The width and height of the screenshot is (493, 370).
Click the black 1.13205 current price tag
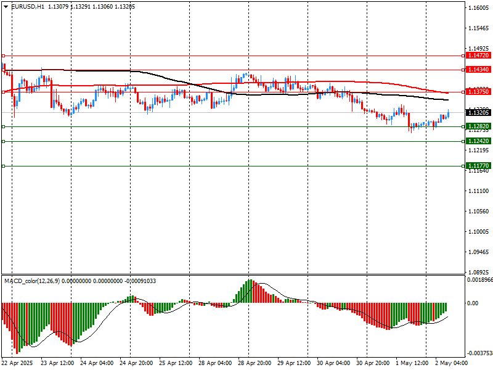click(478, 112)
